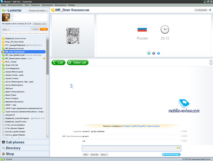Click the first green profile page dot
Viewport: 213px width, 161px height.
click(x=149, y=53)
